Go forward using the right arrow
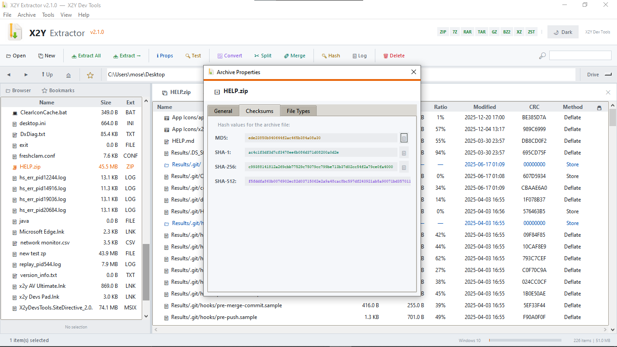This screenshot has width=617, height=347. pos(26,75)
